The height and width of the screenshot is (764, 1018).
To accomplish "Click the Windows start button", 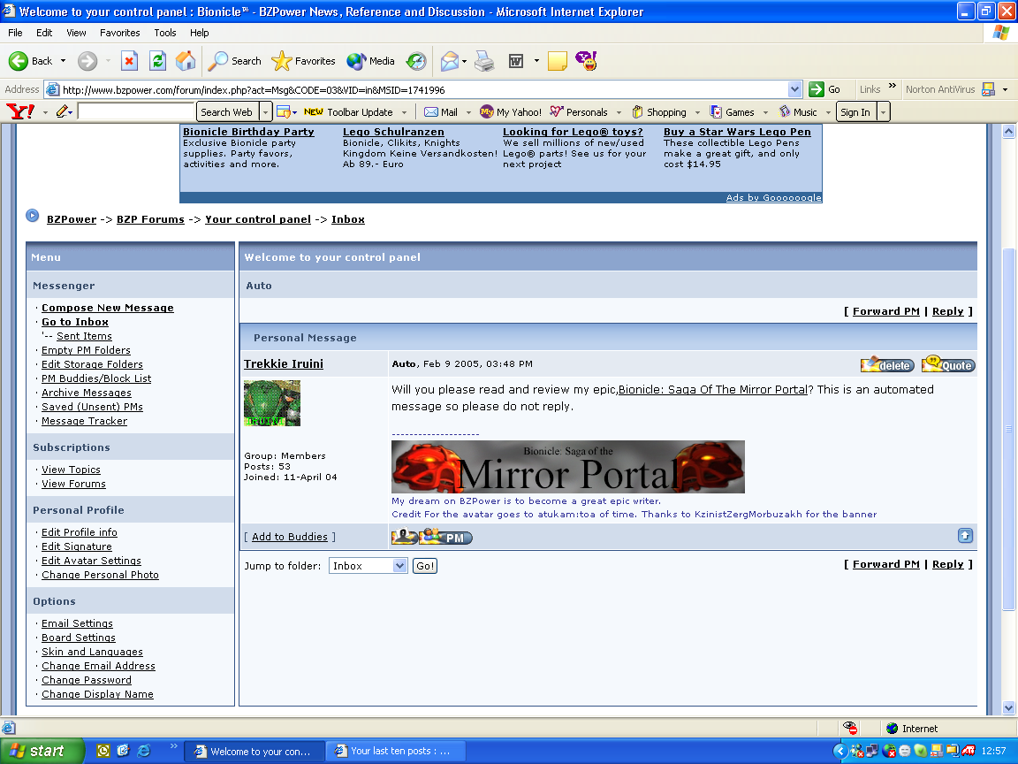I will click(x=42, y=751).
